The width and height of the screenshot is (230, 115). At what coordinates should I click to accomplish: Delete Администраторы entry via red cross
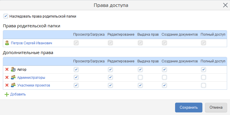point(7,77)
